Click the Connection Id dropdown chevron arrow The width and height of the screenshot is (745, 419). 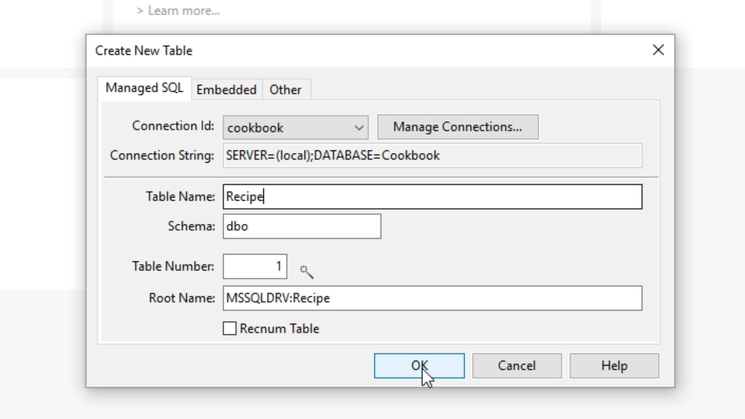[x=359, y=128]
